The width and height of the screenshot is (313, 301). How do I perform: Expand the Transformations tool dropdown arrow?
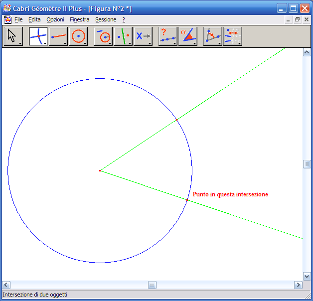click(130, 43)
